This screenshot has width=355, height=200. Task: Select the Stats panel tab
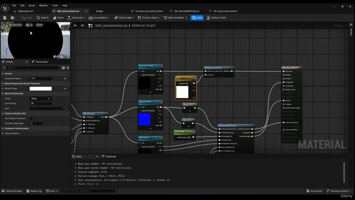pos(79,157)
